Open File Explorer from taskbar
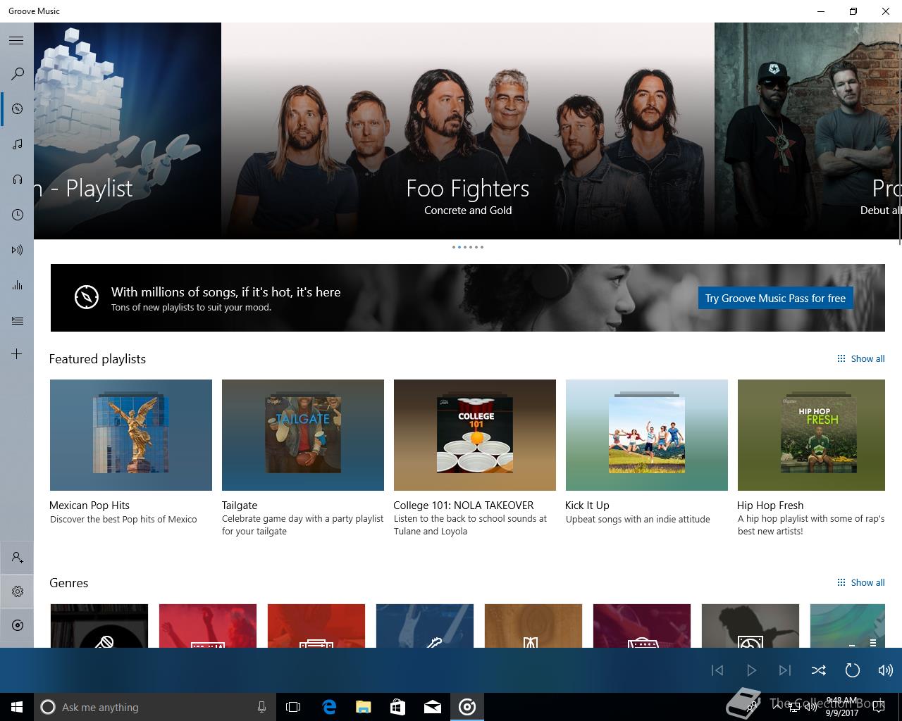Viewport: 902px width, 721px height. click(x=364, y=707)
